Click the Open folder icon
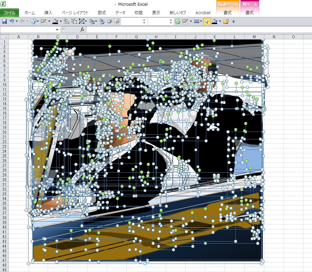This screenshot has width=312, height=272. pyautogui.click(x=226, y=21)
